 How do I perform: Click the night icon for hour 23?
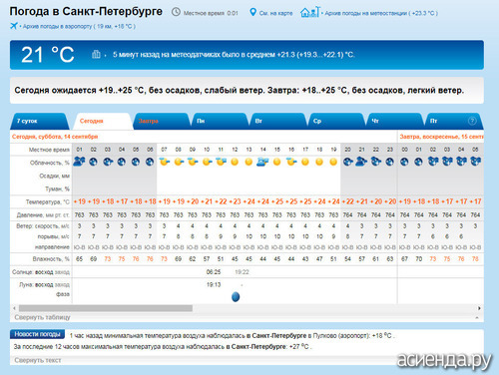click(389, 162)
